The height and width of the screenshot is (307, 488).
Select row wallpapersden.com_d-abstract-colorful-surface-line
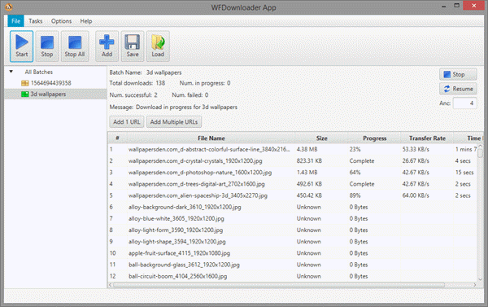point(293,149)
